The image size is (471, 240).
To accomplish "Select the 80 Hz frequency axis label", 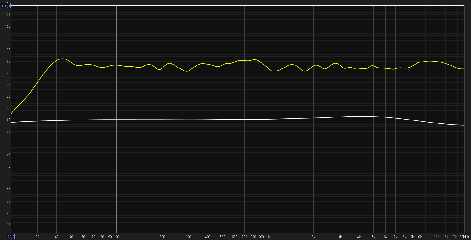I will click(x=102, y=237).
